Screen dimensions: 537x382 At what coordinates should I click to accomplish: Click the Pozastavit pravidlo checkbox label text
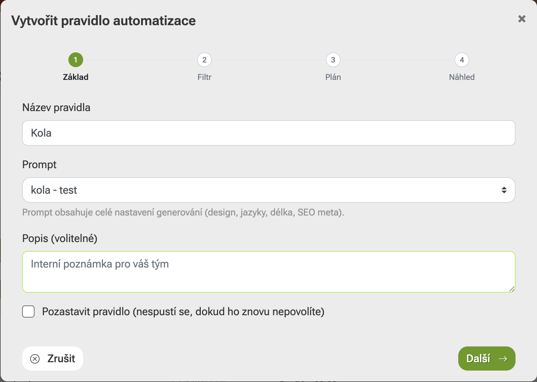(x=183, y=312)
